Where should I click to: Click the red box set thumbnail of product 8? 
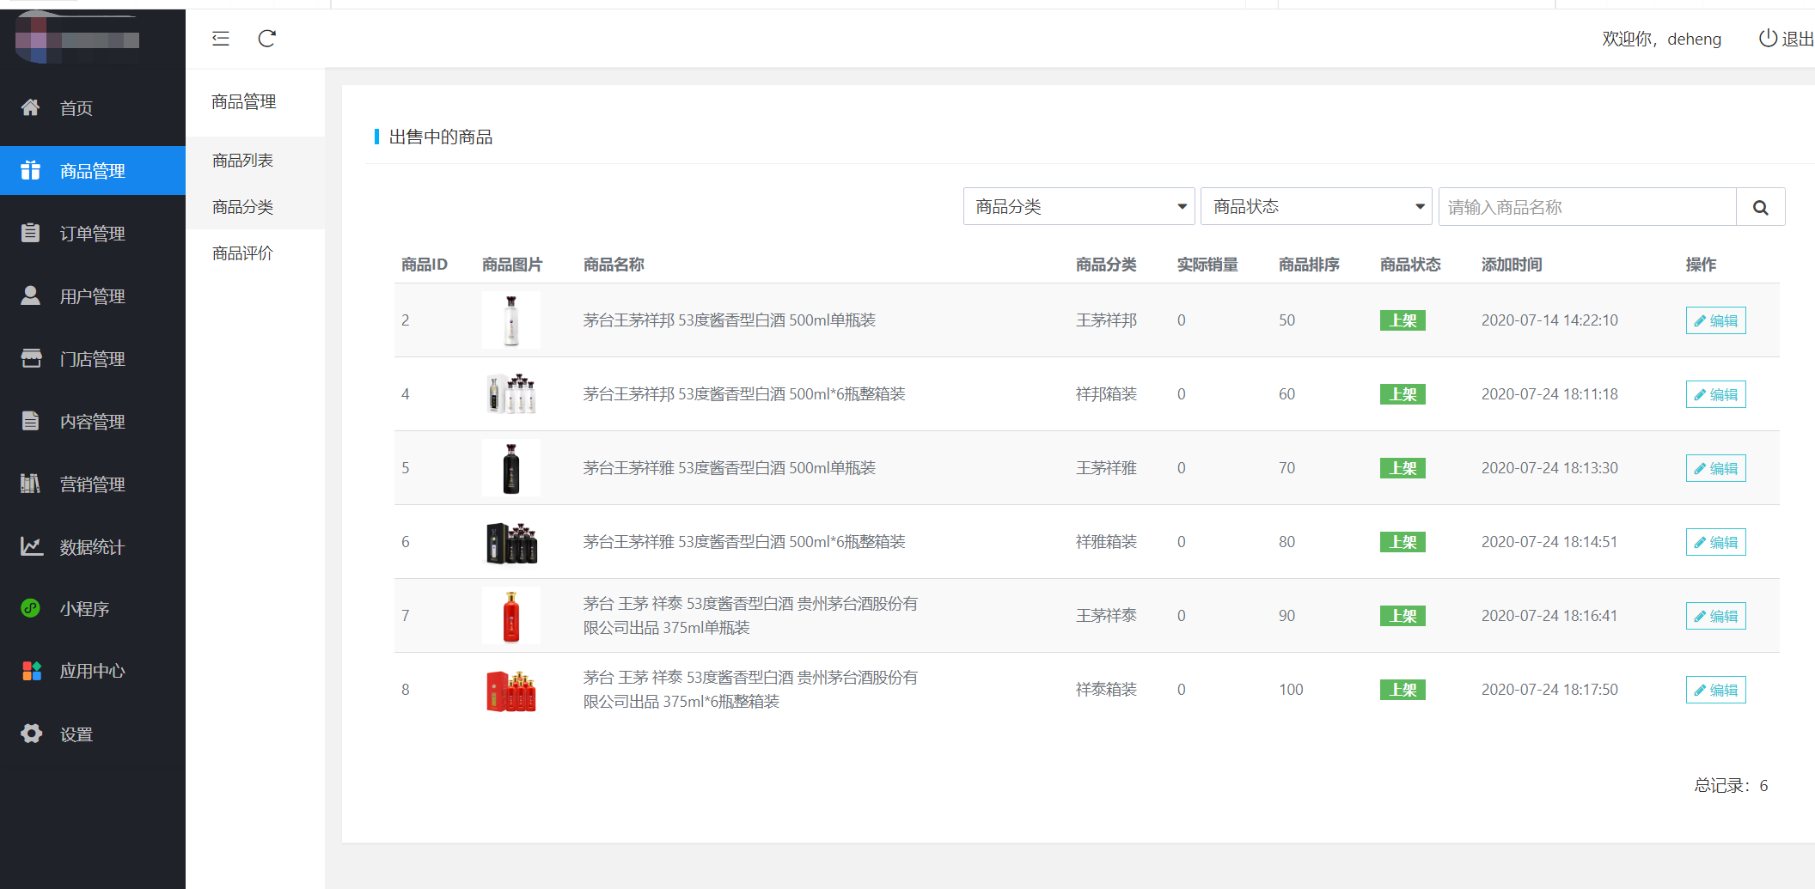pos(511,690)
